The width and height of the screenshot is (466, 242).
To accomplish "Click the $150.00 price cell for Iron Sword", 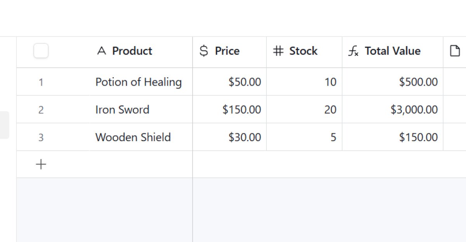I will (242, 110).
